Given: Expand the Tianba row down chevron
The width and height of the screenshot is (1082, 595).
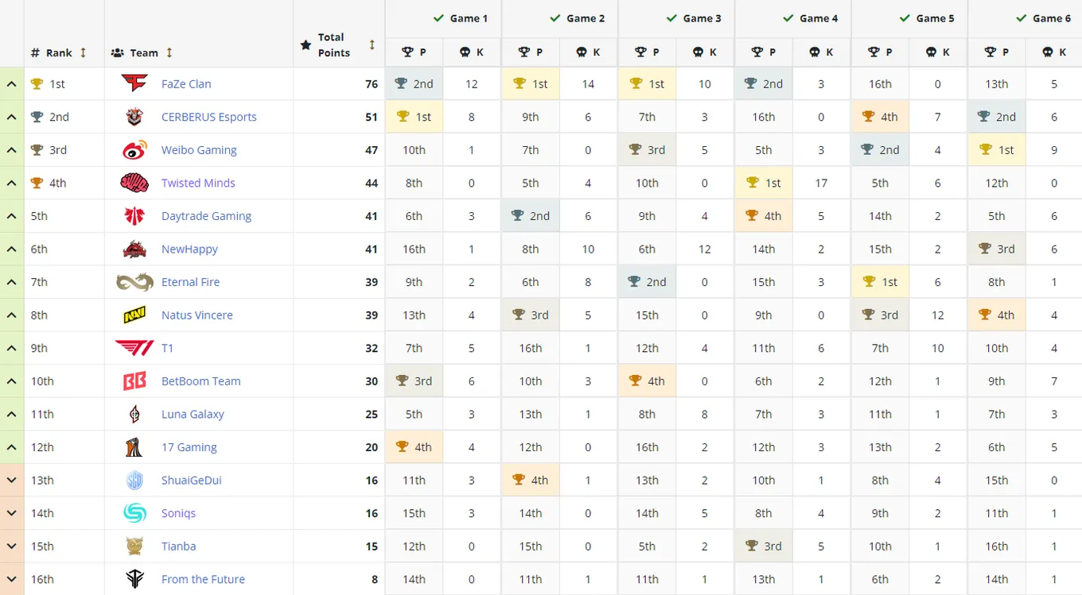Looking at the screenshot, I should (x=12, y=547).
